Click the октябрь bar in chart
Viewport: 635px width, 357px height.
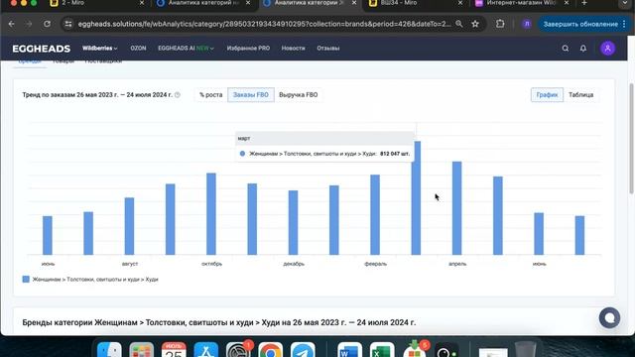pyautogui.click(x=211, y=214)
